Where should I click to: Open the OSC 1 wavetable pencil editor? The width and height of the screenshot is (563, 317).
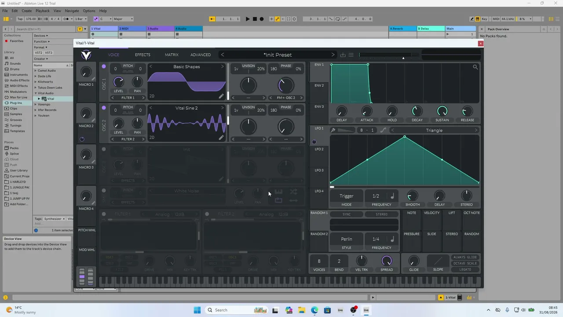[x=221, y=96]
